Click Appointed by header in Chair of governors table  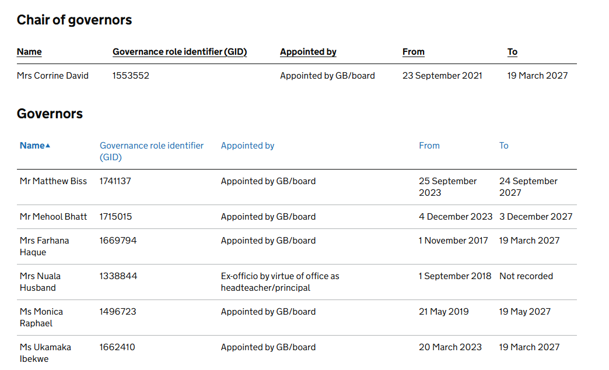tap(308, 52)
